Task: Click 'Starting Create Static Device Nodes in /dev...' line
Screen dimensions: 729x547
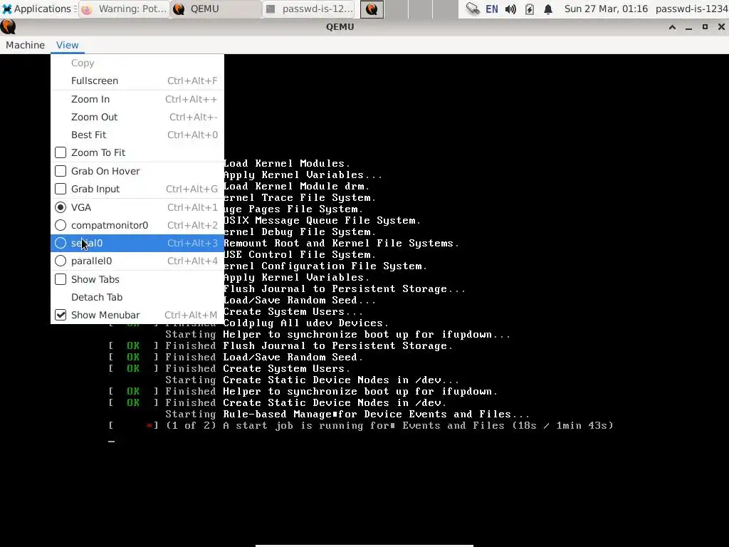Action: click(x=313, y=380)
